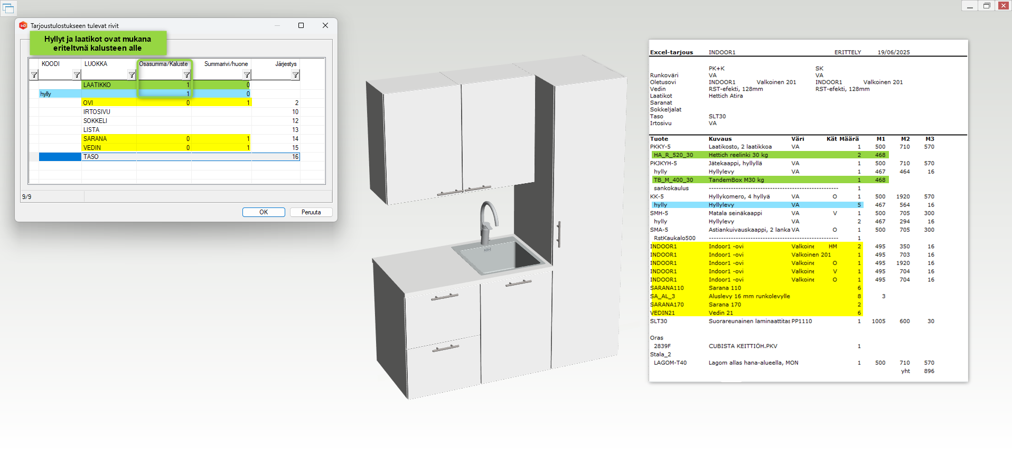Viewport: 1012px width, 454px height.
Task: Click the LUOKKA column header
Action: click(96, 64)
